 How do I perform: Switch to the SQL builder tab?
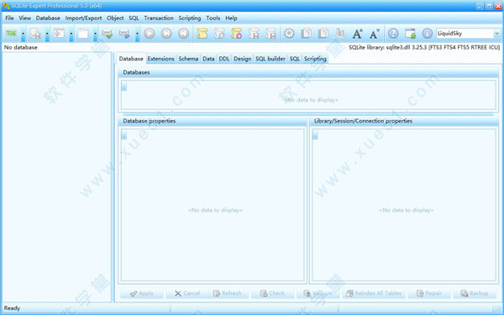point(270,59)
